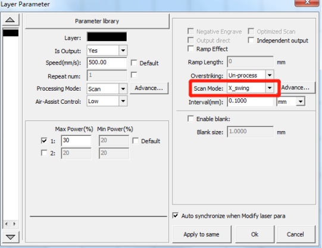Open the Layer black color swatch
The height and width of the screenshot is (248, 322).
(107, 37)
